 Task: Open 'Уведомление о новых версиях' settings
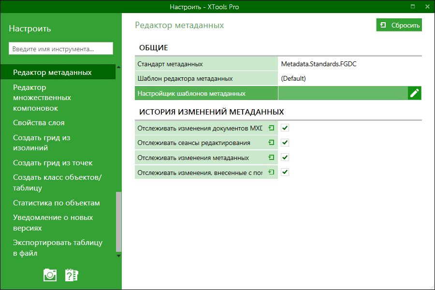coord(58,223)
